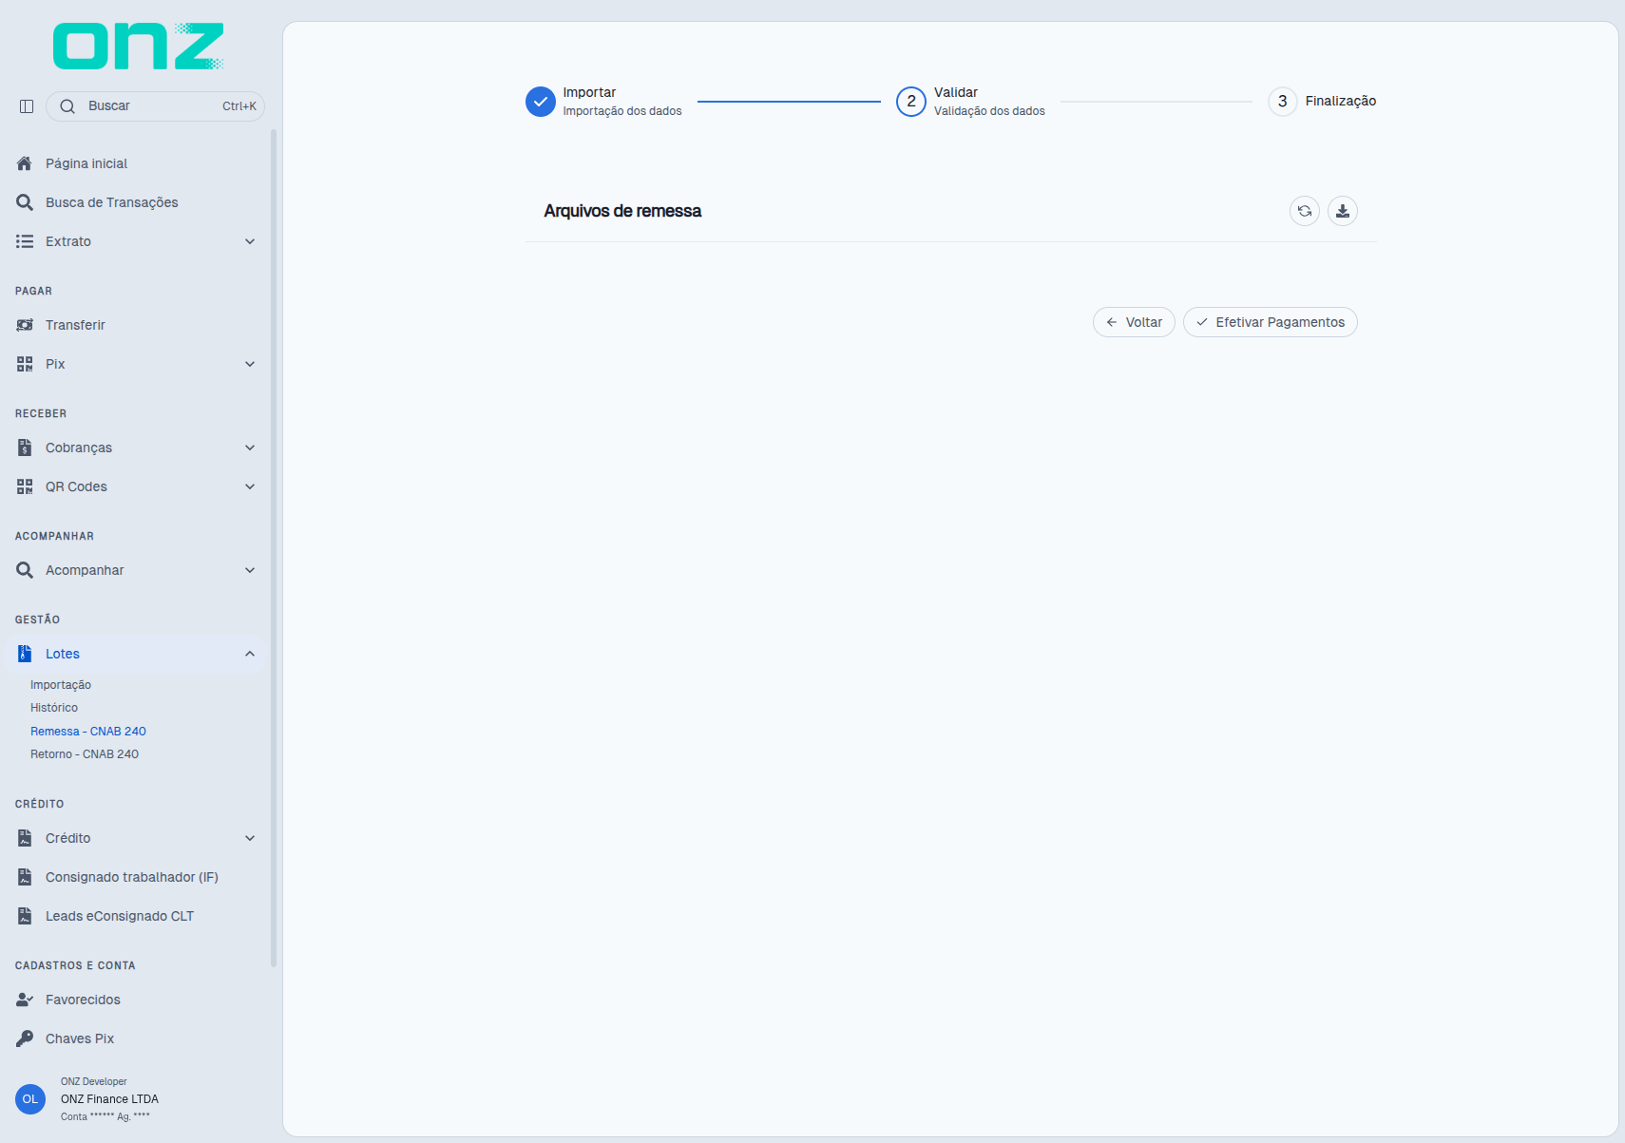Viewport: 1625px width, 1143px height.
Task: Click the Efetivar Pagamentos button
Action: (1270, 322)
